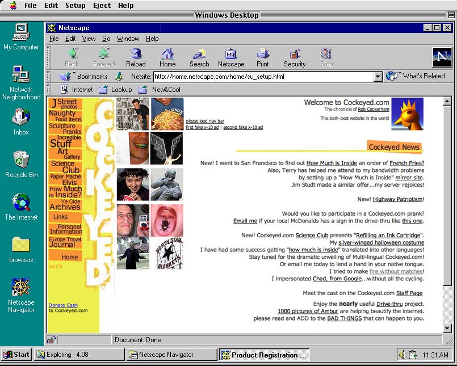Open the BAD THINGS link
This screenshot has width=457, height=366.
click(344, 318)
